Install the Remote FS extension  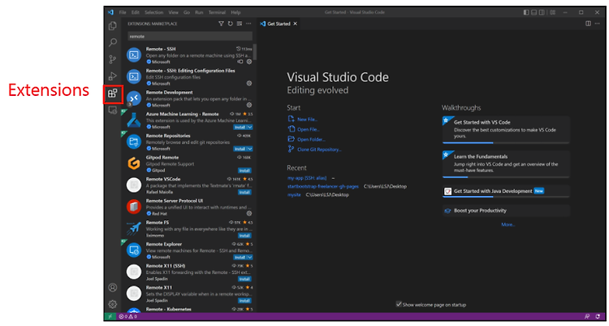244,236
